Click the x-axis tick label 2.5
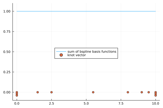Viewport: 163px width, 108px height. [x=51, y=103]
